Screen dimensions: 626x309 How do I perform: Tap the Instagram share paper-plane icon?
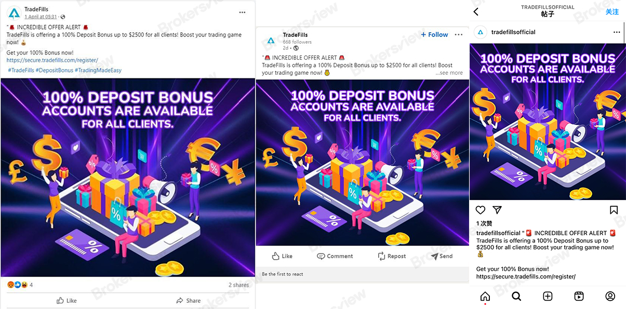pyautogui.click(x=497, y=210)
